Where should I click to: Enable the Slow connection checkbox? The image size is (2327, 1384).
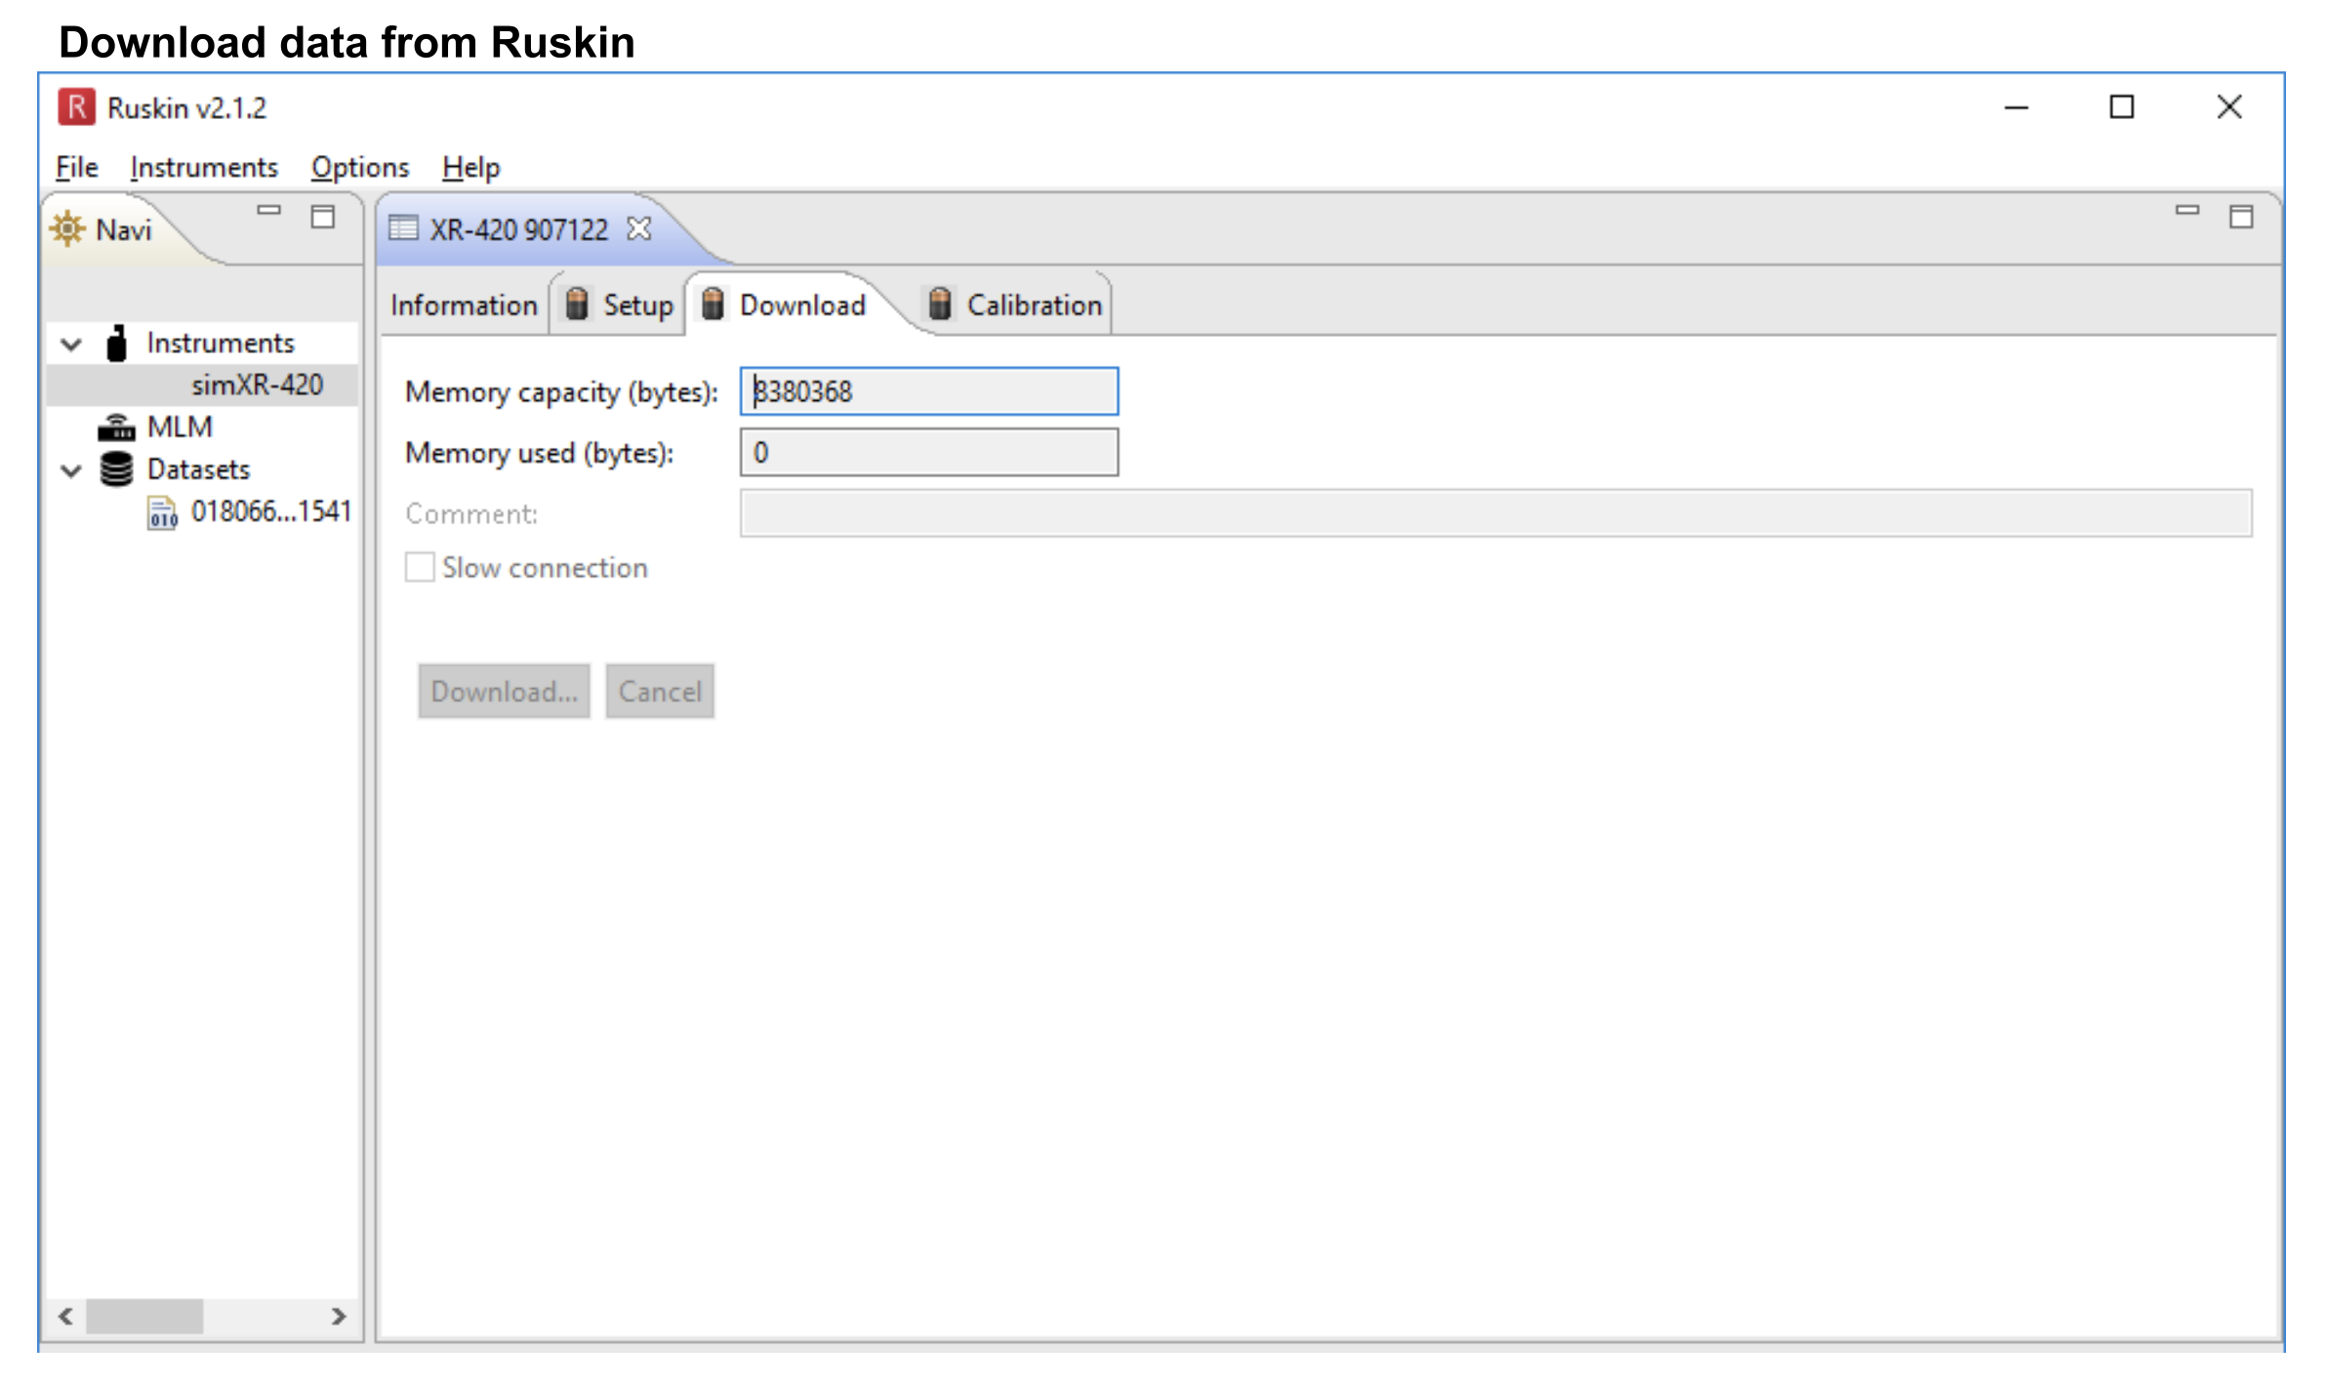point(420,567)
